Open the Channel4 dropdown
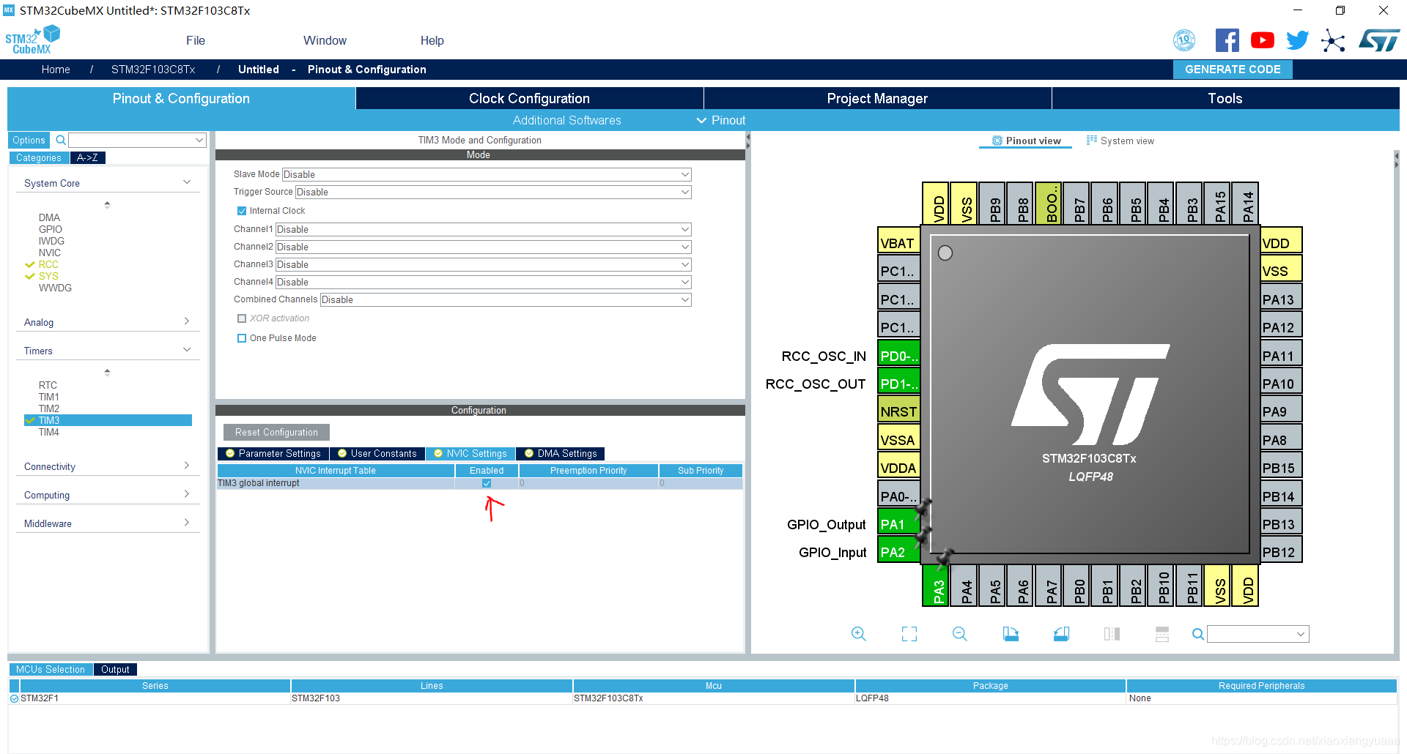The width and height of the screenshot is (1407, 754). coord(483,282)
